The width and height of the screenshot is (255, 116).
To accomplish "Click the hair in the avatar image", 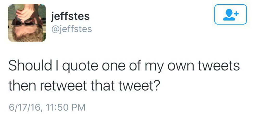I will tap(26, 36).
